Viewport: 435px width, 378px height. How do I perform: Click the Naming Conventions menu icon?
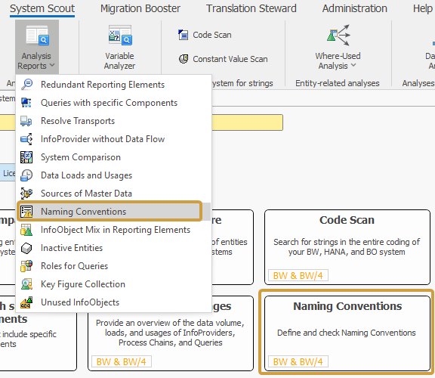pyautogui.click(x=26, y=212)
